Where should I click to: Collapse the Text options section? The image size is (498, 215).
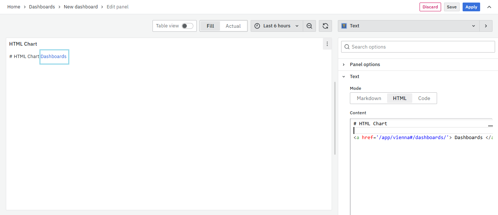point(354,77)
